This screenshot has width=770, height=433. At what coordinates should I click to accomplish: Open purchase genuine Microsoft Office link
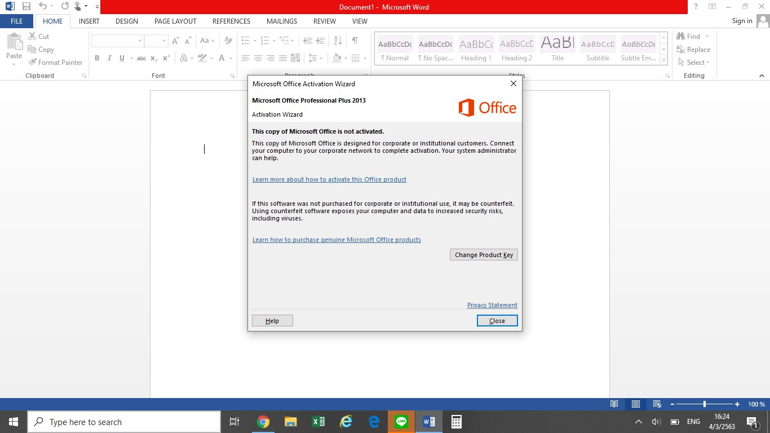tap(337, 240)
